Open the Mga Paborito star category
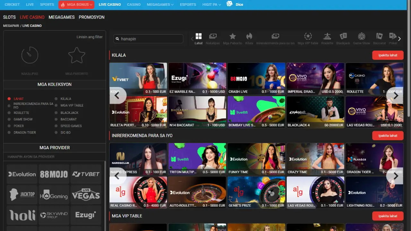Screen dimensions: 411x231 click(x=232, y=36)
